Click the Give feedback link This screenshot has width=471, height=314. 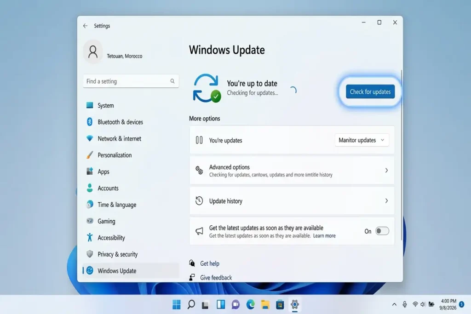point(216,277)
